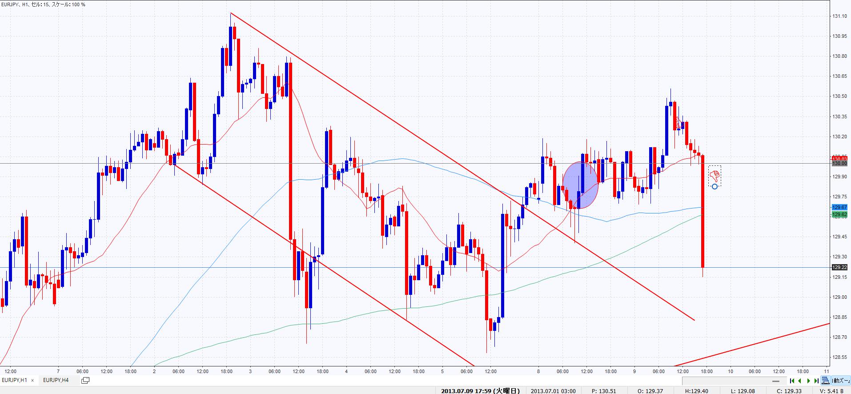Click the grey 130.00 price label on axis
Viewport: 851px width, 394px height.
839,163
